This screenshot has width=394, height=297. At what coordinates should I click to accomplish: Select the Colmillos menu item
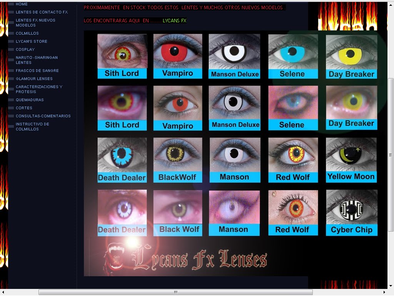[x=27, y=33]
